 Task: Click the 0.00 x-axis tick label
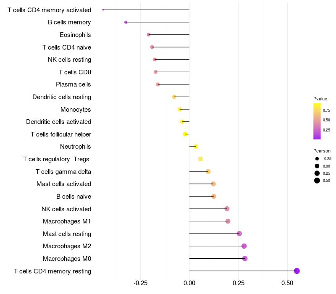189,283
